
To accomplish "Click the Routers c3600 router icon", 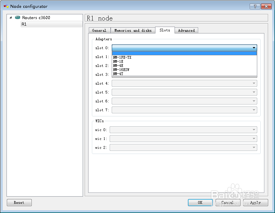I will (x=17, y=17).
